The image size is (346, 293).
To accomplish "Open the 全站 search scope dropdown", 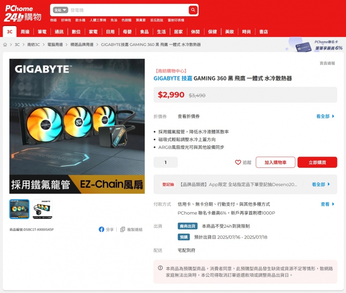I will pyautogui.click(x=60, y=10).
